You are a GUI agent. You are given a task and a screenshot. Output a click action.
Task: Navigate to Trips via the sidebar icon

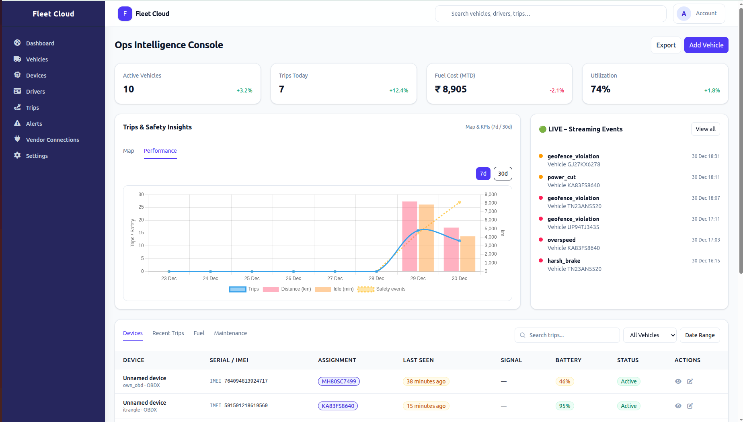17,107
